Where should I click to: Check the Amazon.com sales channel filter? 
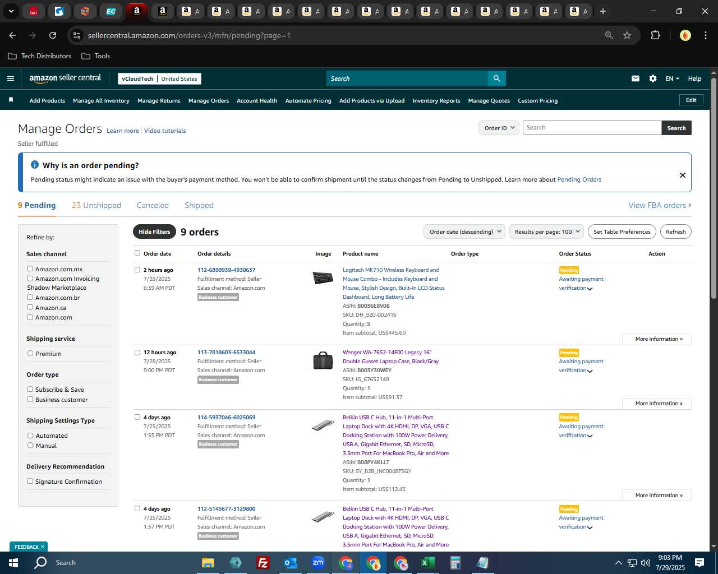coord(30,317)
